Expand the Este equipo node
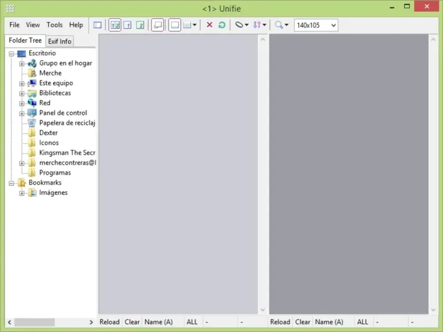This screenshot has width=443, height=332. click(x=22, y=84)
